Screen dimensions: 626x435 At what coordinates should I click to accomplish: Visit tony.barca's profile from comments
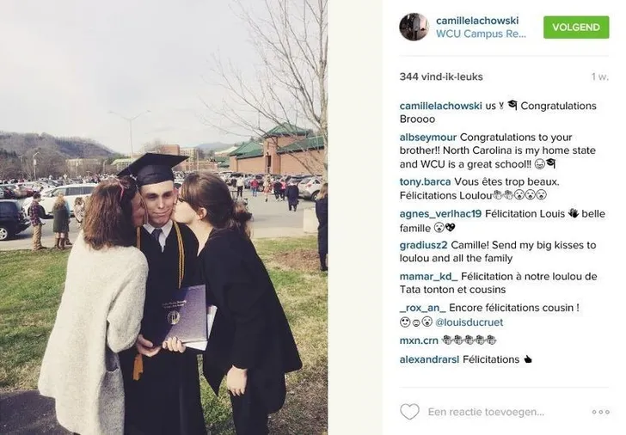click(425, 182)
